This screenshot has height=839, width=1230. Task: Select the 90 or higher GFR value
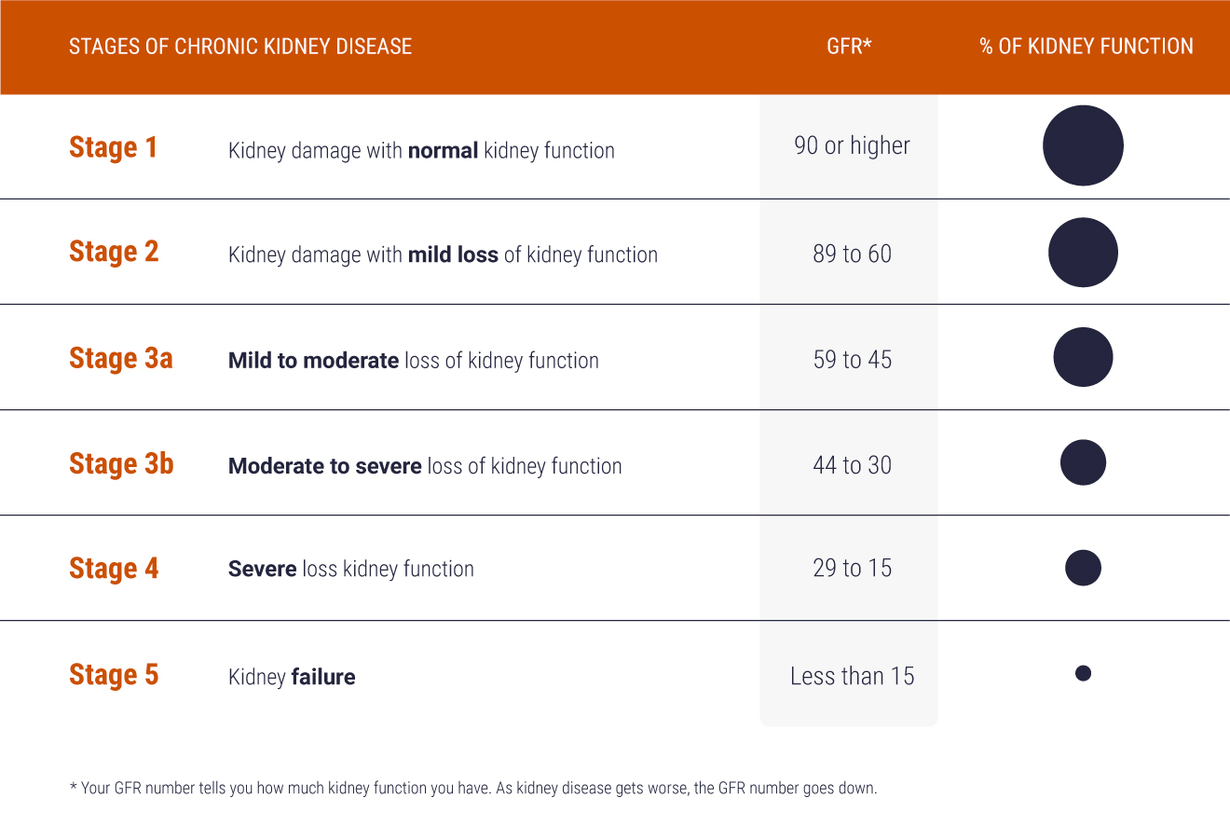(852, 145)
